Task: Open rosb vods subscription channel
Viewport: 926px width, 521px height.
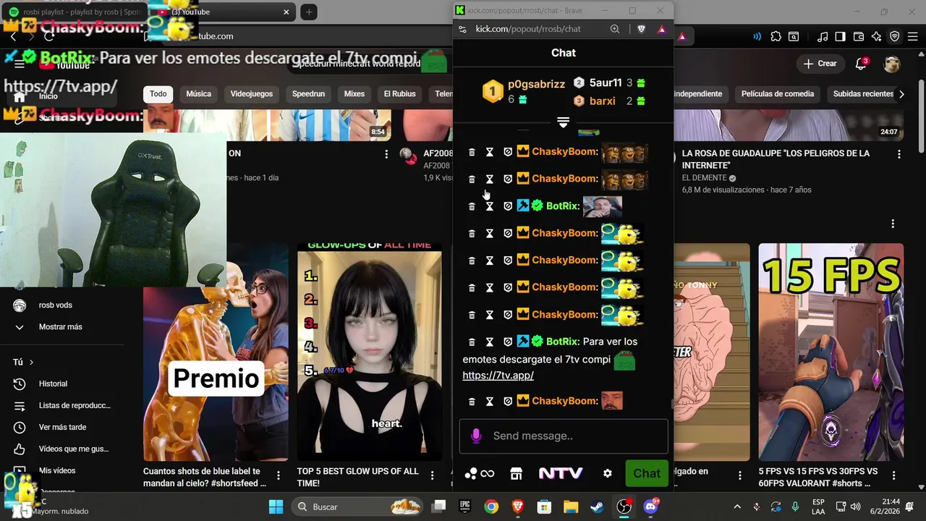Action: [x=61, y=305]
